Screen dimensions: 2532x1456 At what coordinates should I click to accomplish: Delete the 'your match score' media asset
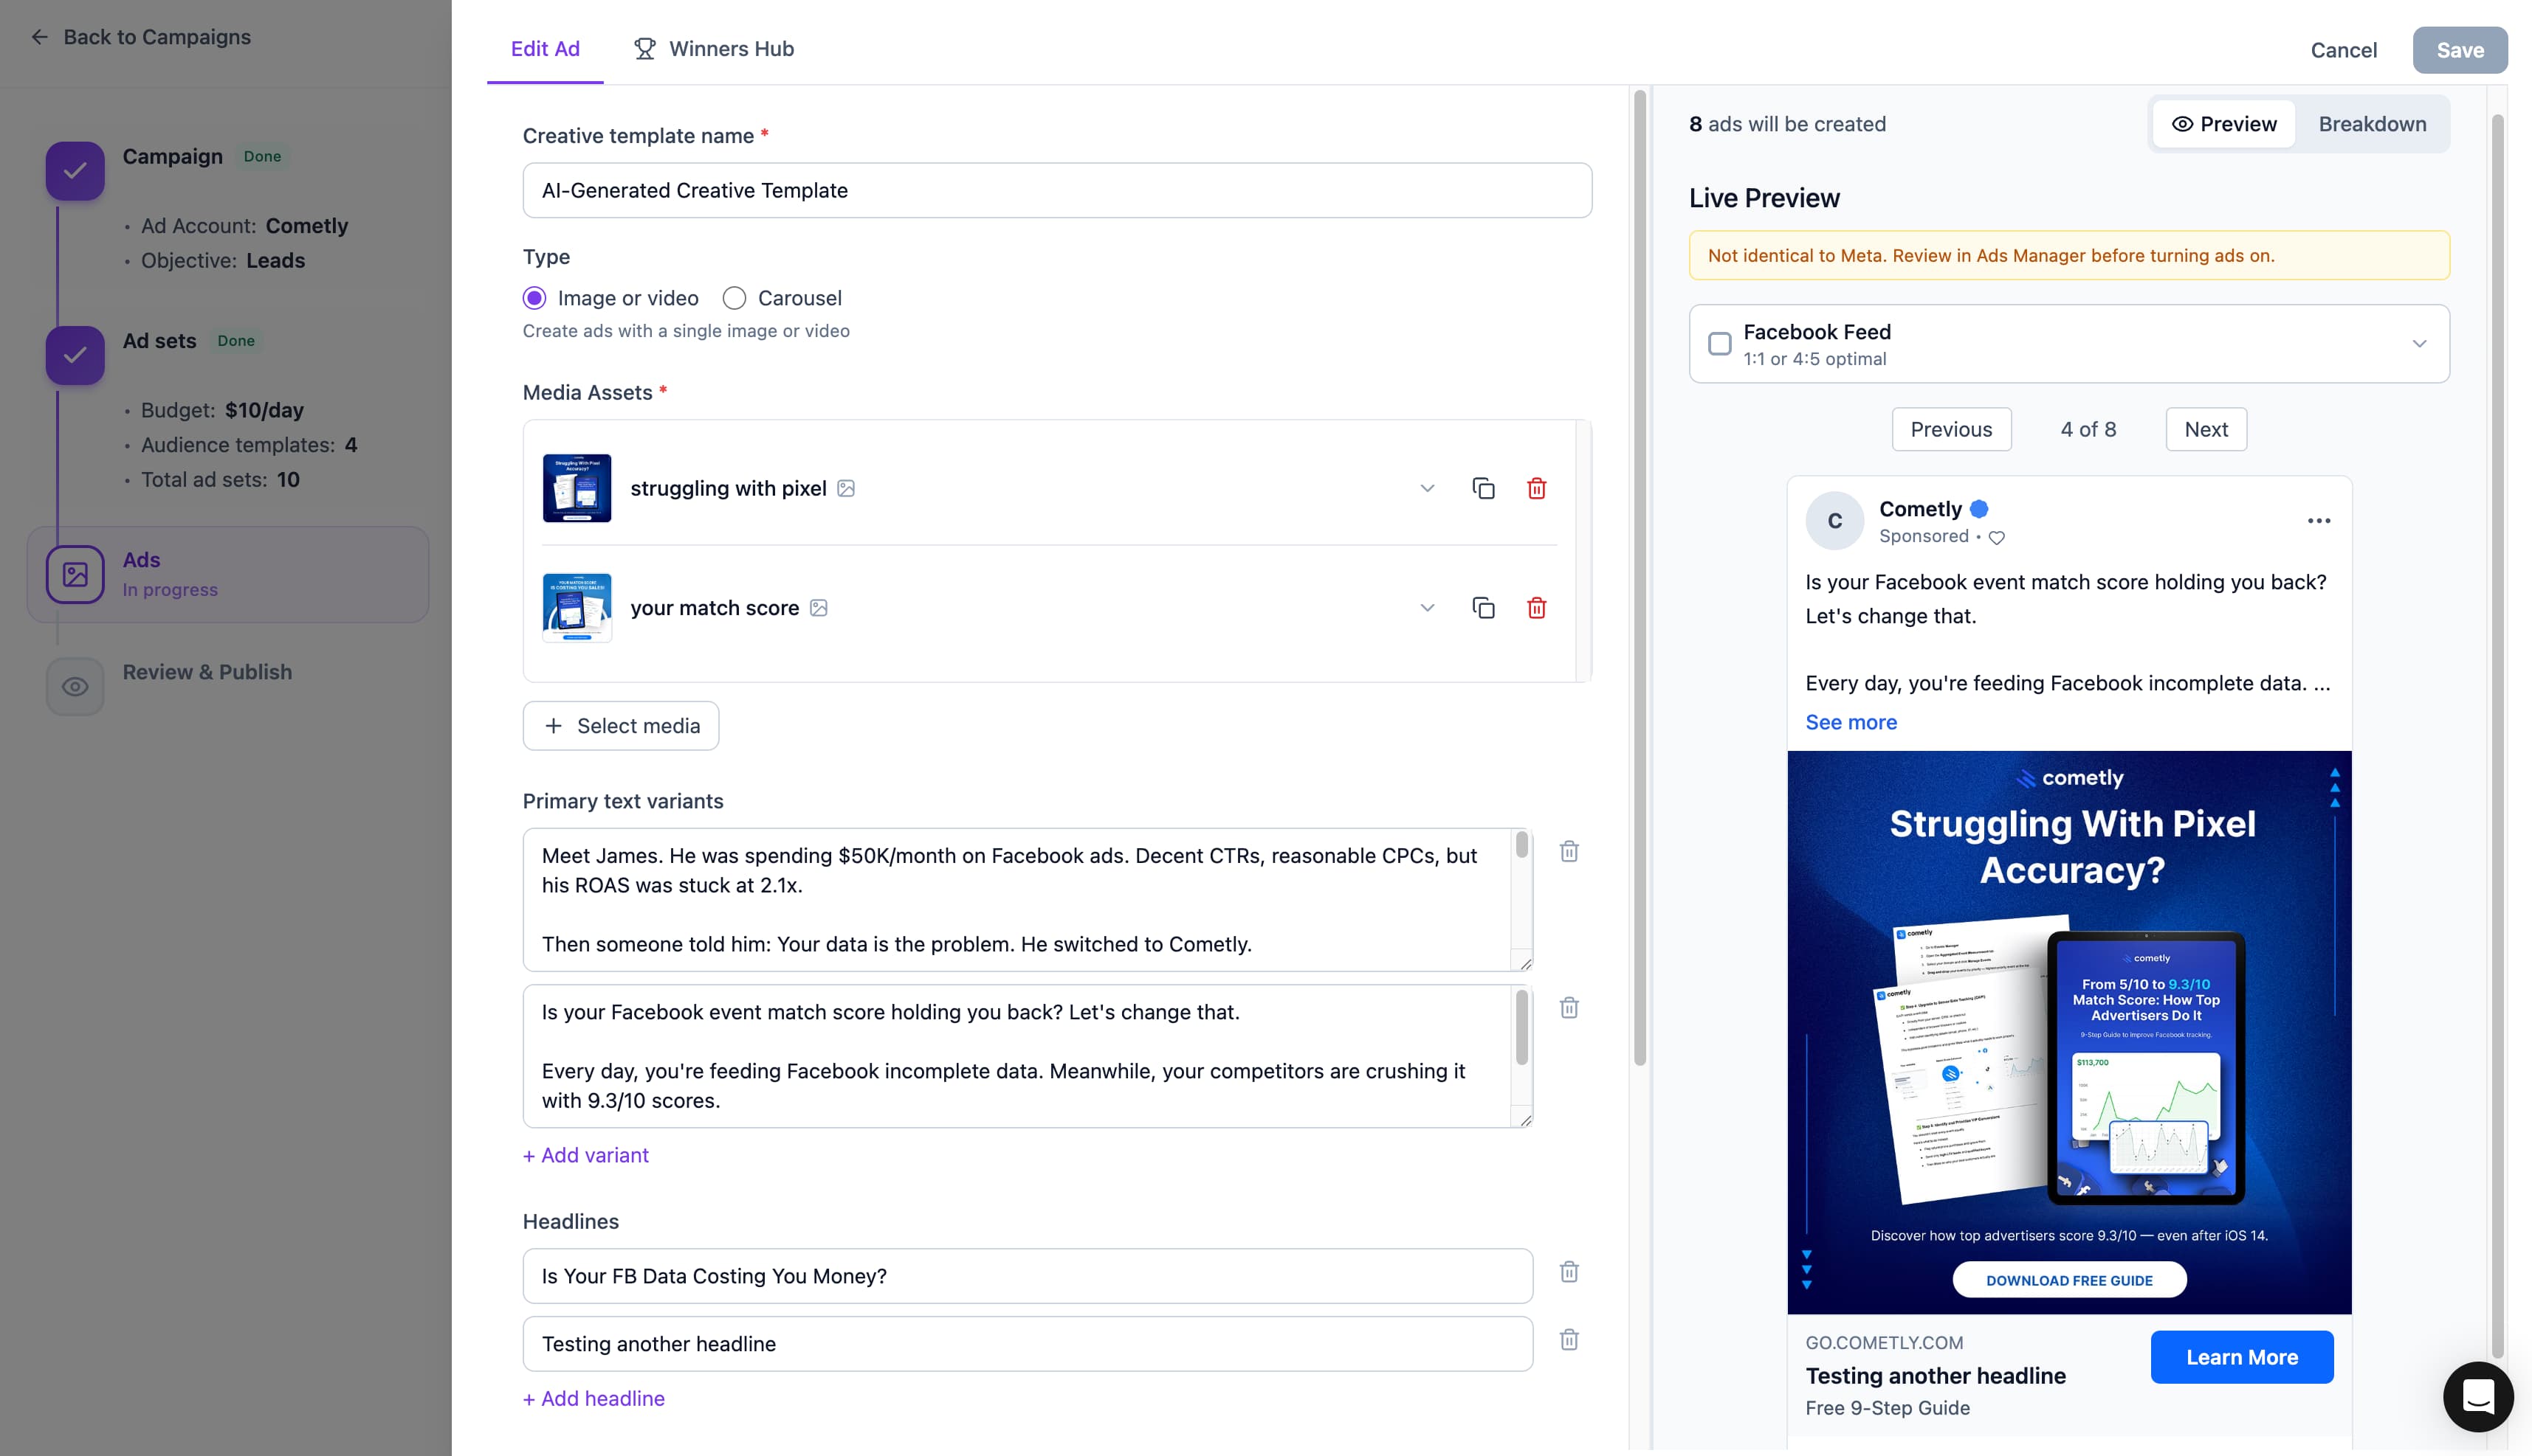[1538, 607]
